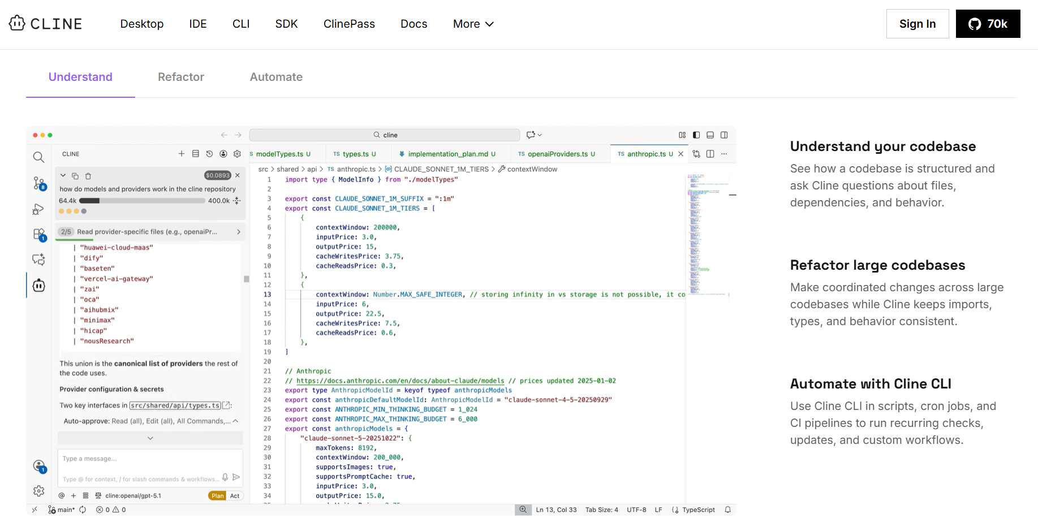This screenshot has width=1038, height=527.
Task: Delete the current task via trash icon
Action: pyautogui.click(x=88, y=176)
